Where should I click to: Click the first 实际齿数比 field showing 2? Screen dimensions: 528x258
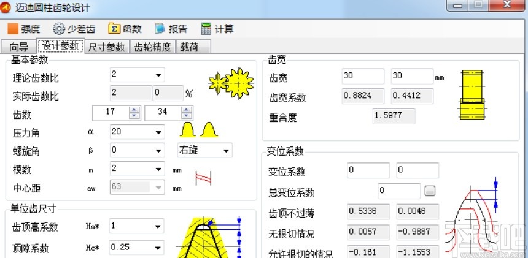coord(131,93)
